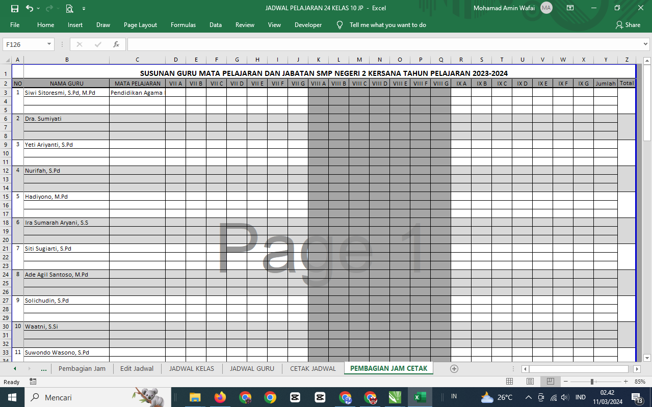The width and height of the screenshot is (652, 407).
Task: Click the zoom level slider
Action: 592,382
